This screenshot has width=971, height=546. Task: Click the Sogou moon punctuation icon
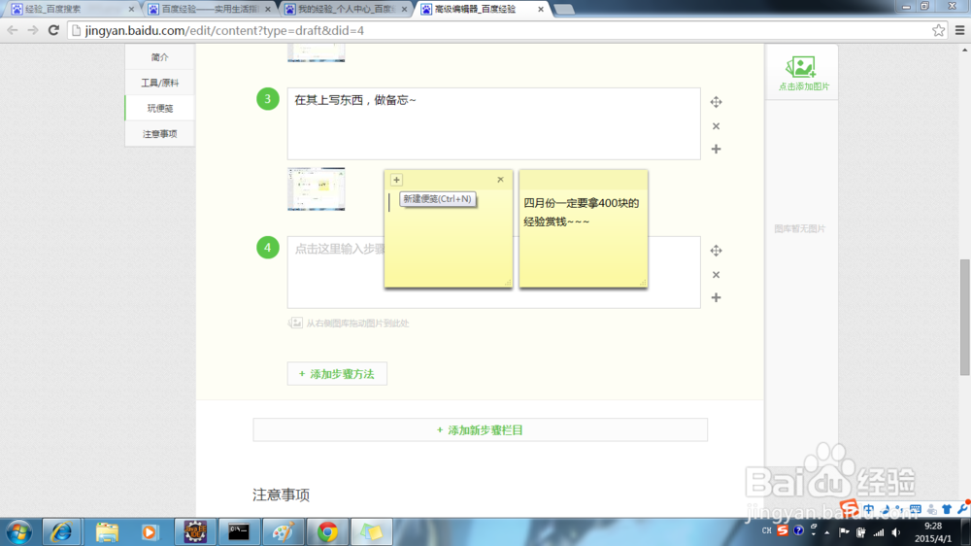click(885, 509)
